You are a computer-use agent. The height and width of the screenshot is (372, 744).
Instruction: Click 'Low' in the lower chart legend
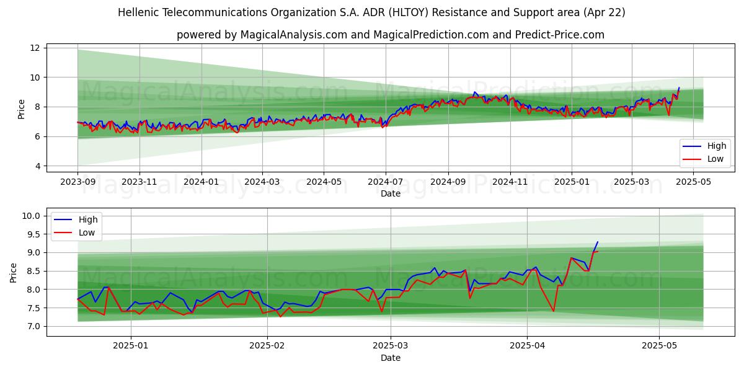click(87, 232)
